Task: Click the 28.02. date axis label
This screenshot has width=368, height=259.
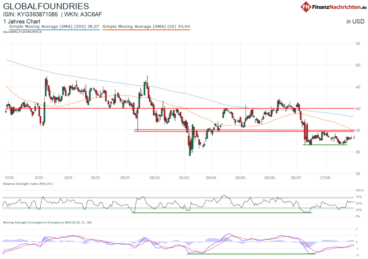Action: 155,178
